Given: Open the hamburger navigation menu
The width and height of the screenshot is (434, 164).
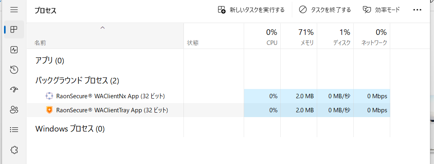Looking at the screenshot, I should (x=14, y=10).
